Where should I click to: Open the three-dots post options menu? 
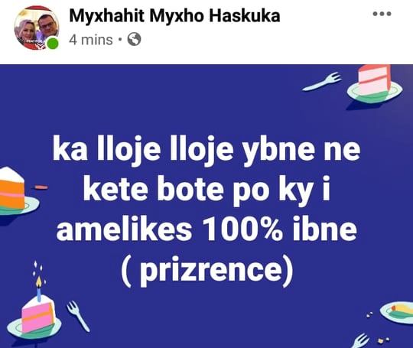[382, 14]
